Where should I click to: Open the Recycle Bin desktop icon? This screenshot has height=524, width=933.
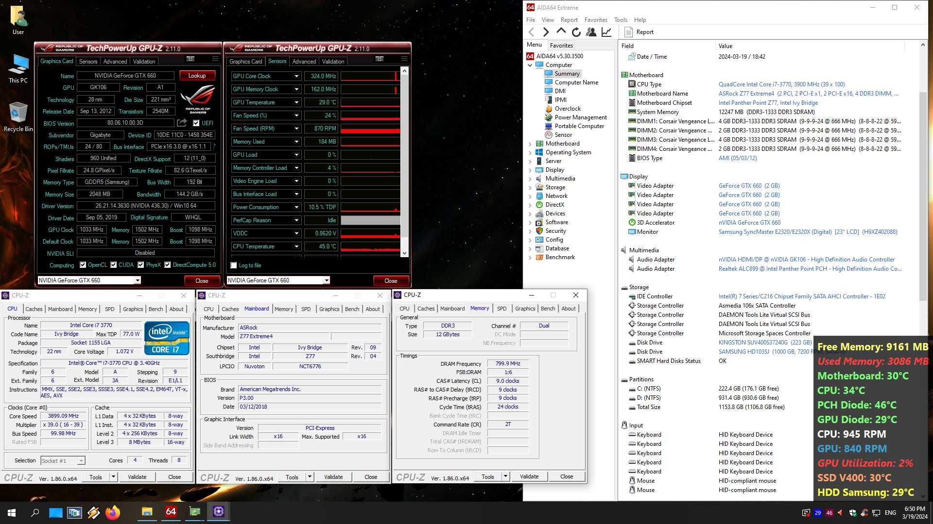click(x=18, y=117)
